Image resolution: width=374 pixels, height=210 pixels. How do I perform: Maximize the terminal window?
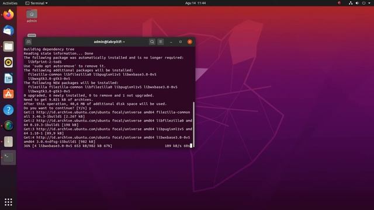click(x=181, y=42)
